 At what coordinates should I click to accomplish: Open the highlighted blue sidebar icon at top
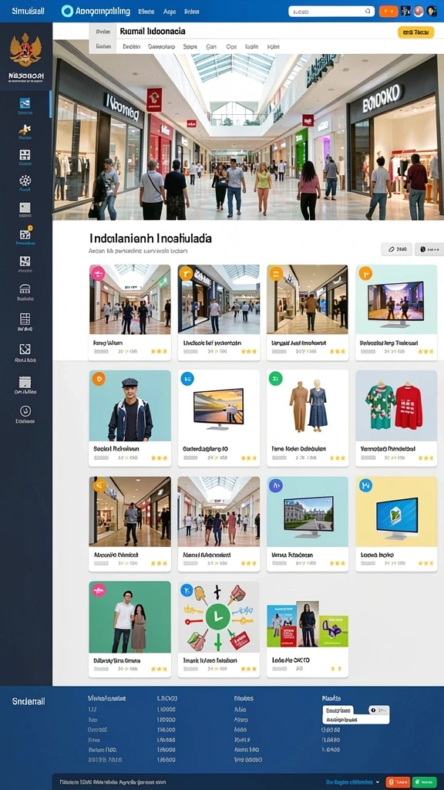pos(25,103)
